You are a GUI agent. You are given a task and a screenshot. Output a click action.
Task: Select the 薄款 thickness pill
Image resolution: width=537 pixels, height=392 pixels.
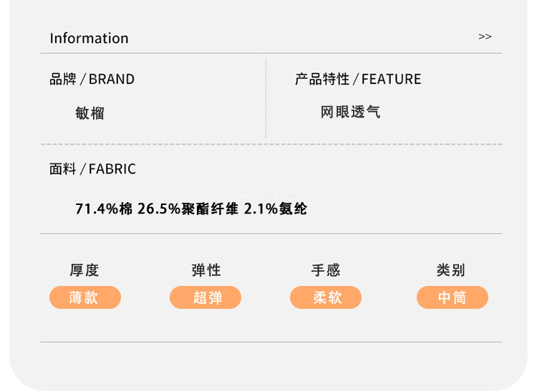pyautogui.click(x=85, y=297)
